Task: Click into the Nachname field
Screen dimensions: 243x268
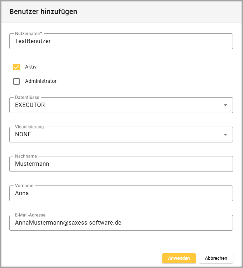Action: click(x=121, y=164)
